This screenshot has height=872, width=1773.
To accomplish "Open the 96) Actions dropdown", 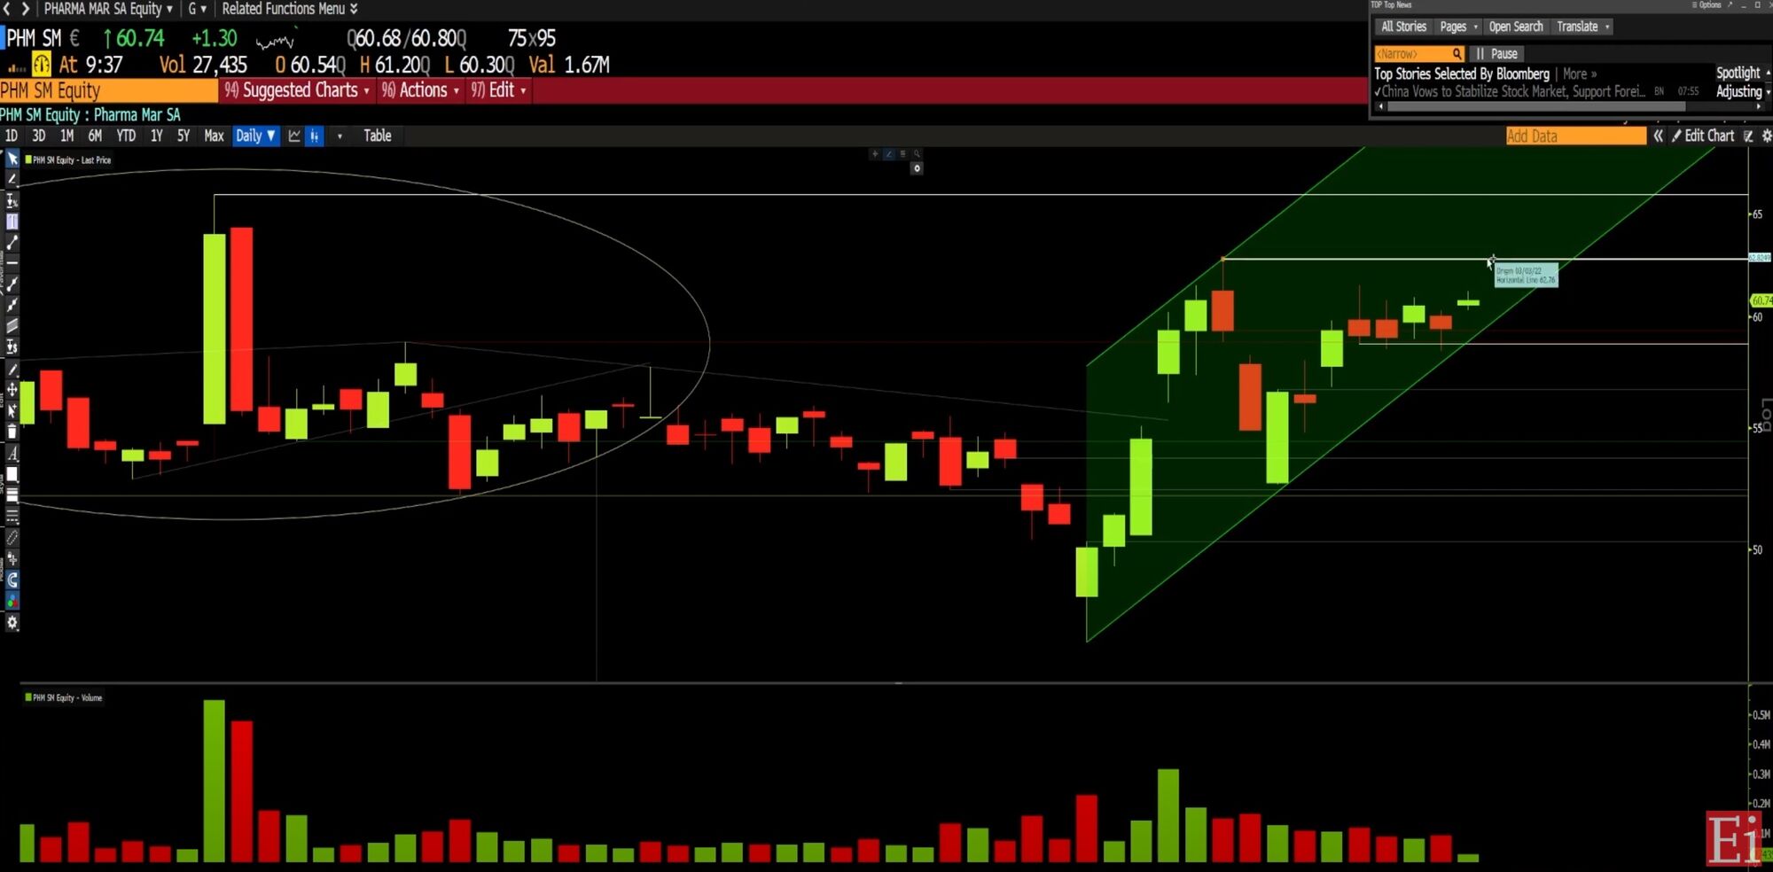I will point(420,90).
